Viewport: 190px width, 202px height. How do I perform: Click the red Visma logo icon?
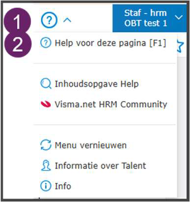pyautogui.click(x=46, y=104)
